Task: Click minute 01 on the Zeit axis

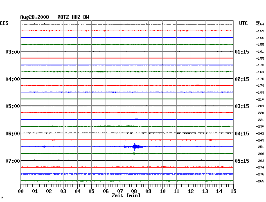Action: click(x=35, y=191)
